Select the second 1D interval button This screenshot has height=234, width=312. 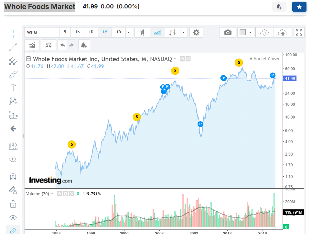pyautogui.click(x=119, y=32)
